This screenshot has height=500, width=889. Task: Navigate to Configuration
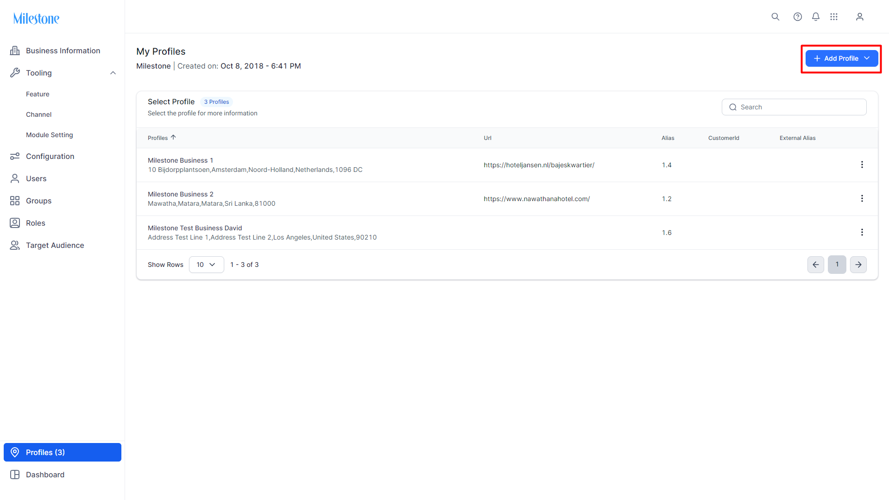pos(63,156)
